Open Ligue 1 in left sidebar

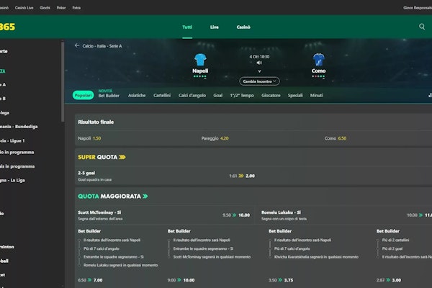point(12,140)
